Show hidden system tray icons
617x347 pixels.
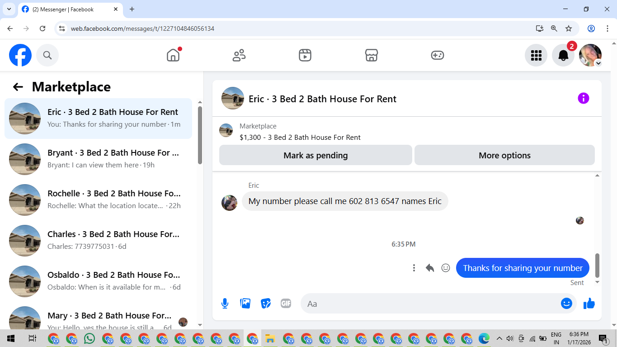[x=499, y=338]
